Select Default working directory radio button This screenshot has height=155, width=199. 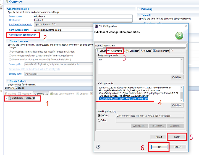click(99, 115)
